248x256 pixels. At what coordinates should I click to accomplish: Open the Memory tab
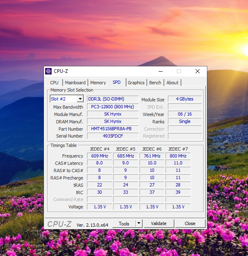tap(98, 83)
